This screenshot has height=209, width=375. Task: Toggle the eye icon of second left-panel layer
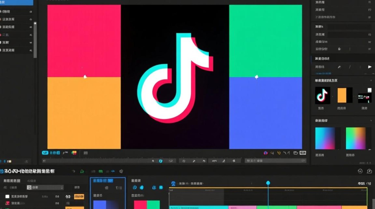click(x=30, y=19)
